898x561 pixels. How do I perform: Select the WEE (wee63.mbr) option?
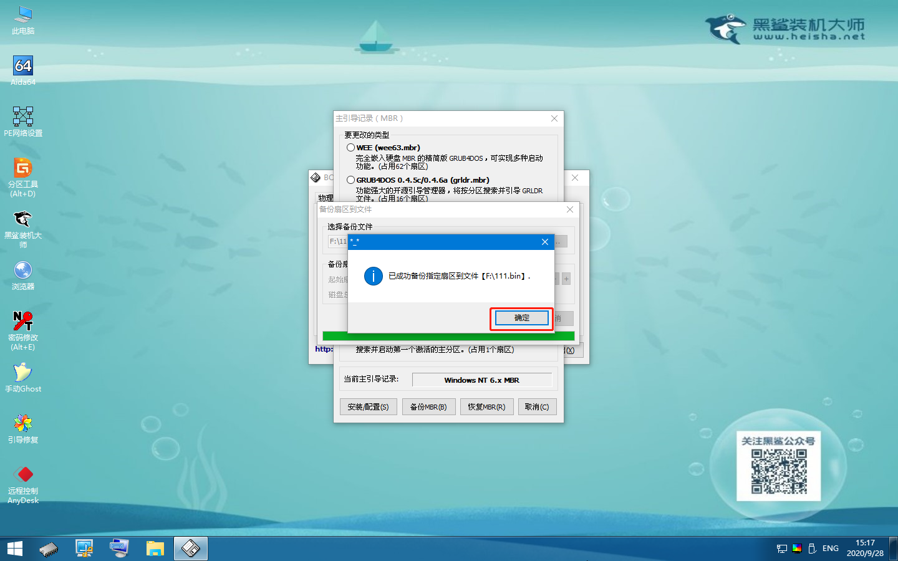point(351,147)
